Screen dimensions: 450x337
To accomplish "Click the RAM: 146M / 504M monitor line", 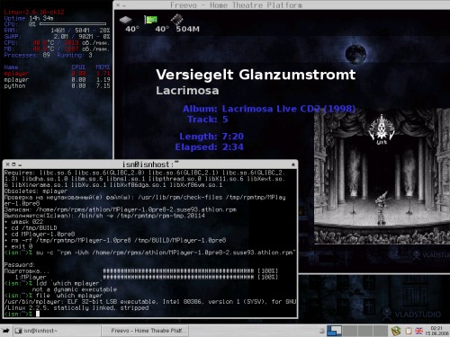I will coord(57,31).
